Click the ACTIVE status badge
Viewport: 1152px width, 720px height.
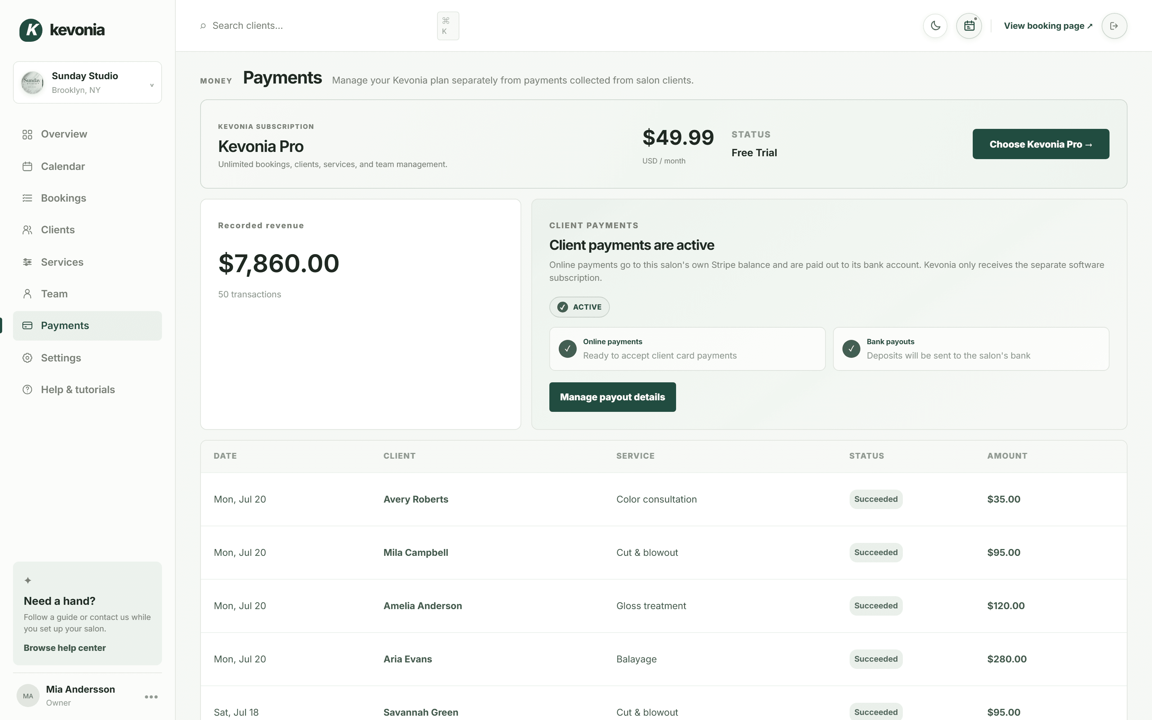tap(579, 307)
